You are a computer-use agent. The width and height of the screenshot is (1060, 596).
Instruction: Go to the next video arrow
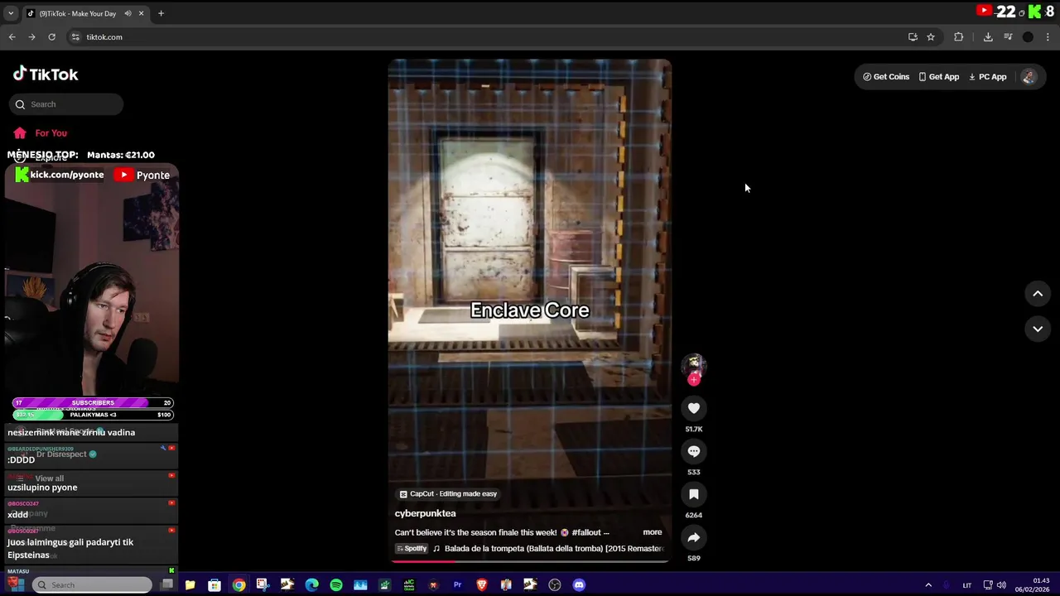(1038, 329)
